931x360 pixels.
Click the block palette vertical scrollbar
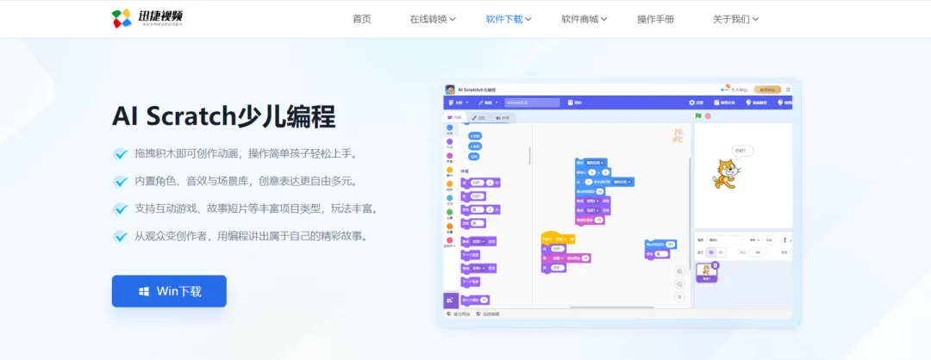click(x=529, y=155)
